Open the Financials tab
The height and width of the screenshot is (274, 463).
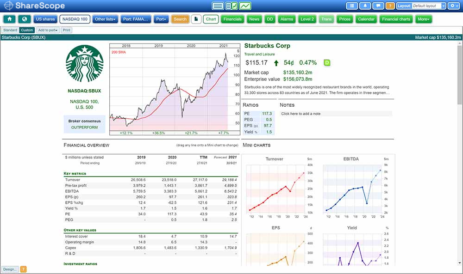point(232,19)
